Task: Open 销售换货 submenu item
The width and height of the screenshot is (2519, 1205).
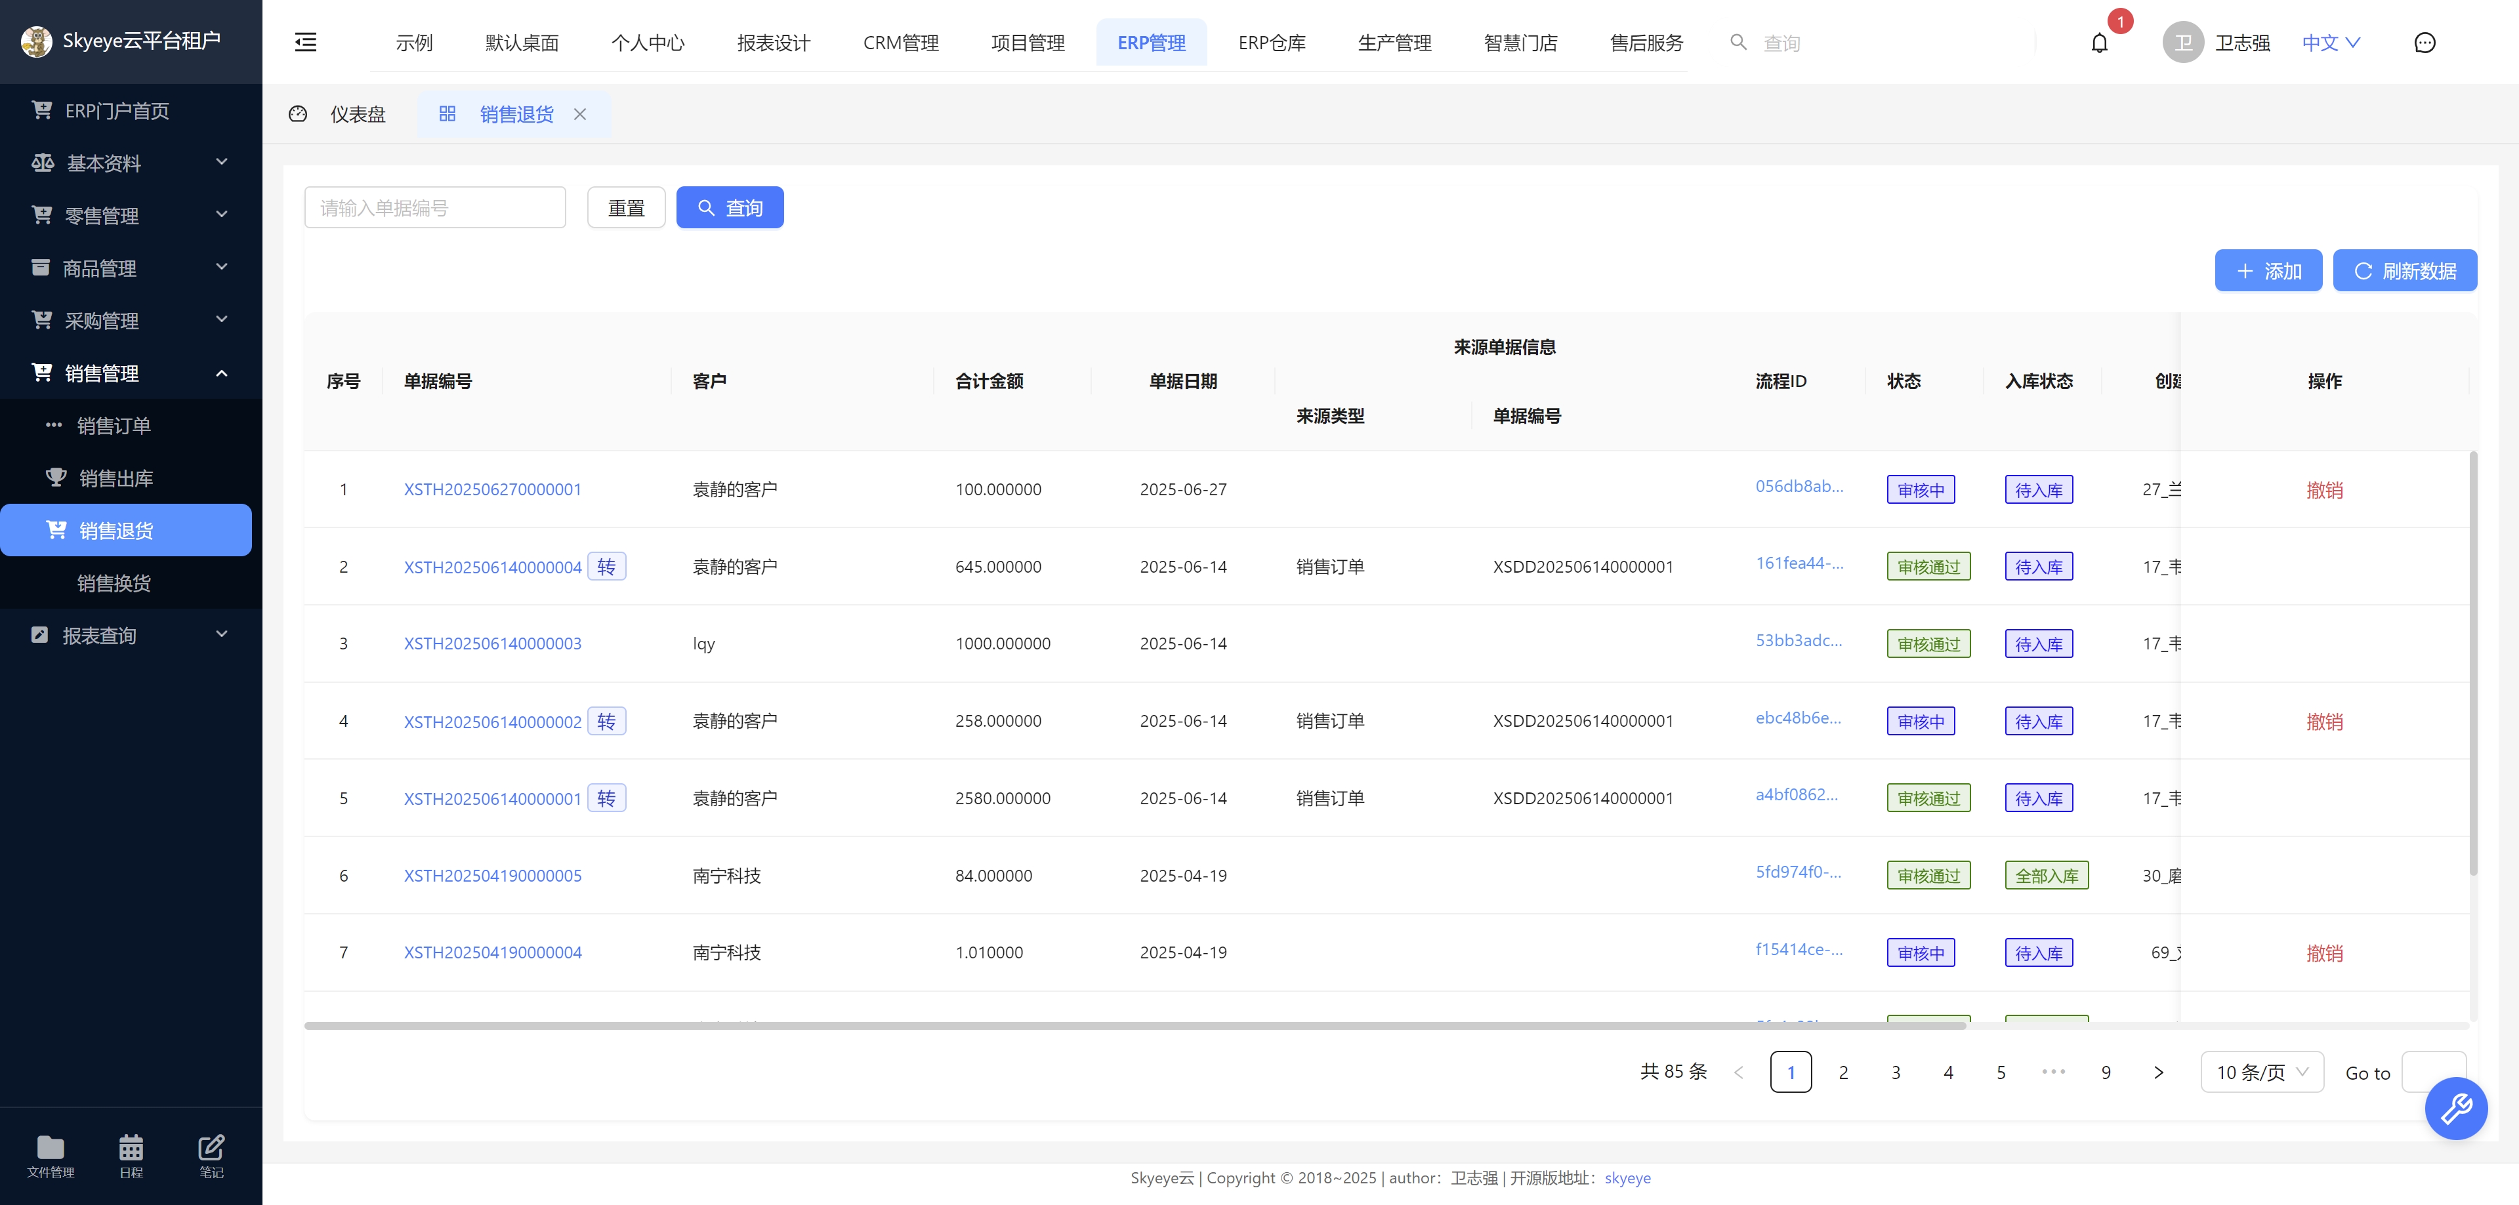Action: (x=131, y=582)
